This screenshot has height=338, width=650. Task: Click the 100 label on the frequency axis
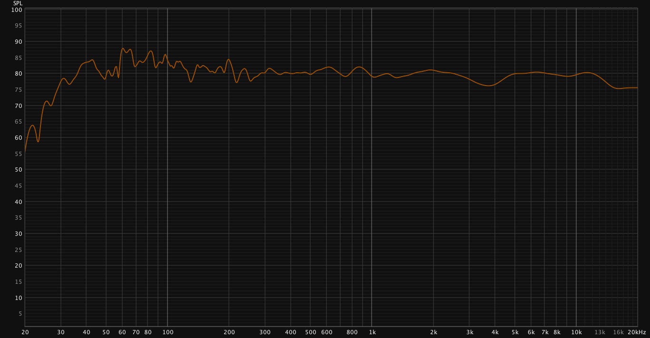tap(167, 332)
